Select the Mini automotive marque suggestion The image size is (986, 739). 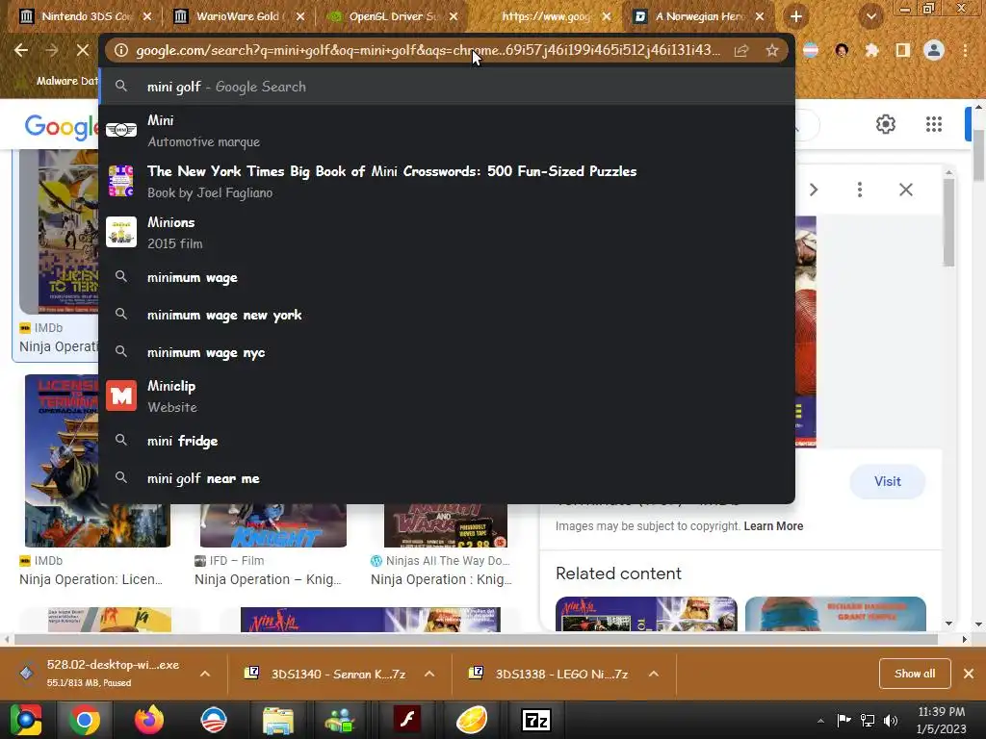(x=447, y=131)
